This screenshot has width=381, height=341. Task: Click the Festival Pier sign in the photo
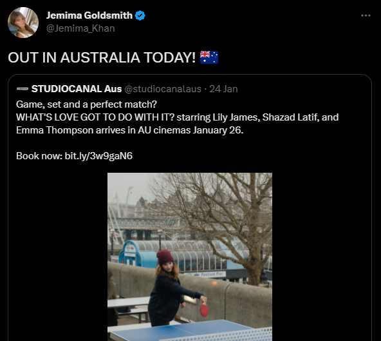[210, 275]
